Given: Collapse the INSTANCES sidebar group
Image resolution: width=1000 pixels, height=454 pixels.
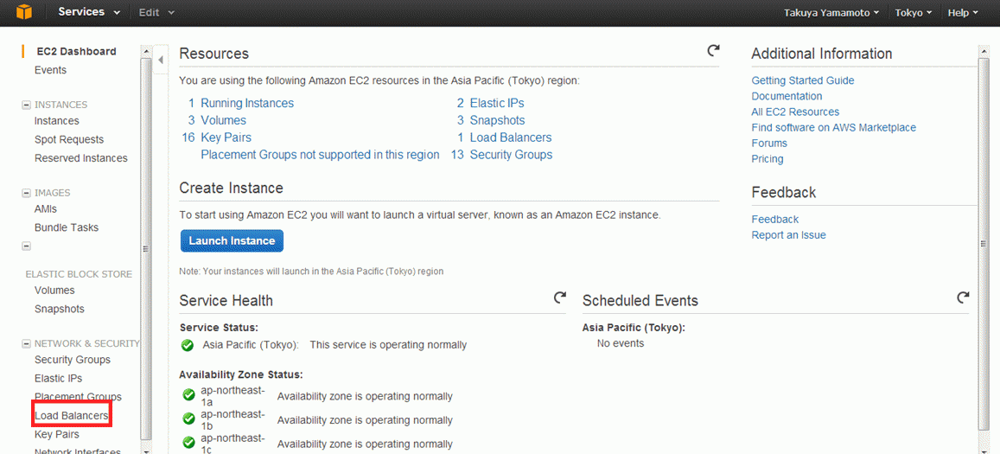Looking at the screenshot, I should click(x=26, y=105).
